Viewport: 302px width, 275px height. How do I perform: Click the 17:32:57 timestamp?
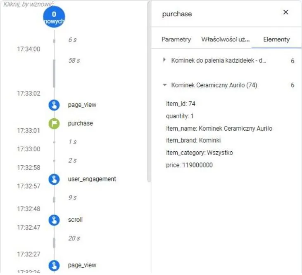click(29, 186)
